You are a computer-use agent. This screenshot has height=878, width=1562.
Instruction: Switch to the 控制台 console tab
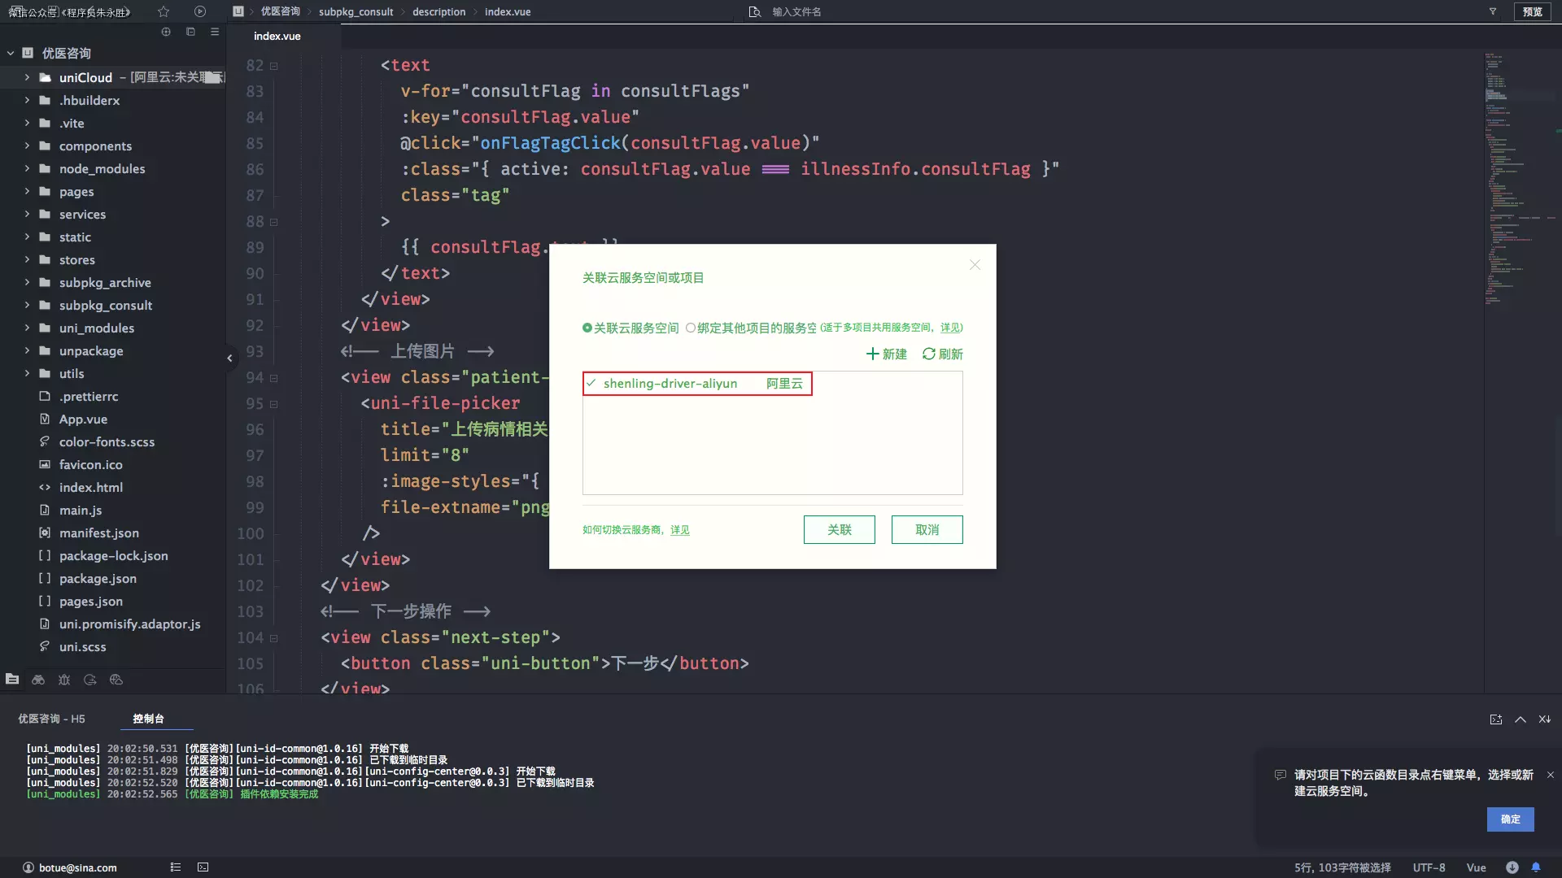click(x=148, y=719)
